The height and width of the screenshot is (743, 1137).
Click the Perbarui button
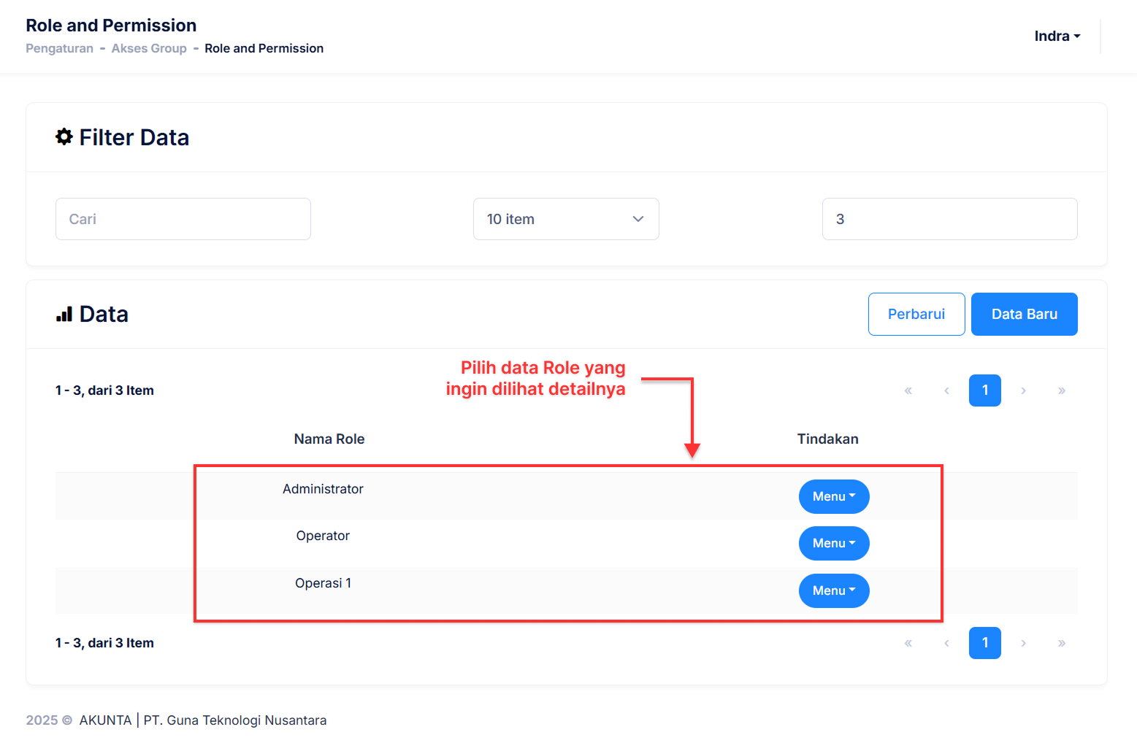coord(916,314)
